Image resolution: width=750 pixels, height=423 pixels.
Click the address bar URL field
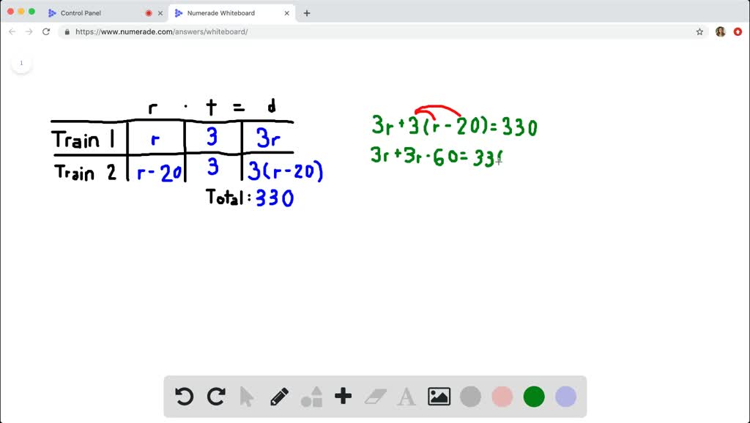click(183, 31)
